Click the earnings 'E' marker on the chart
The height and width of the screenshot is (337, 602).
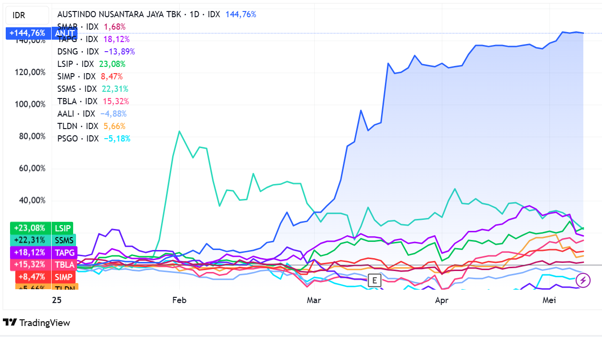click(x=374, y=280)
